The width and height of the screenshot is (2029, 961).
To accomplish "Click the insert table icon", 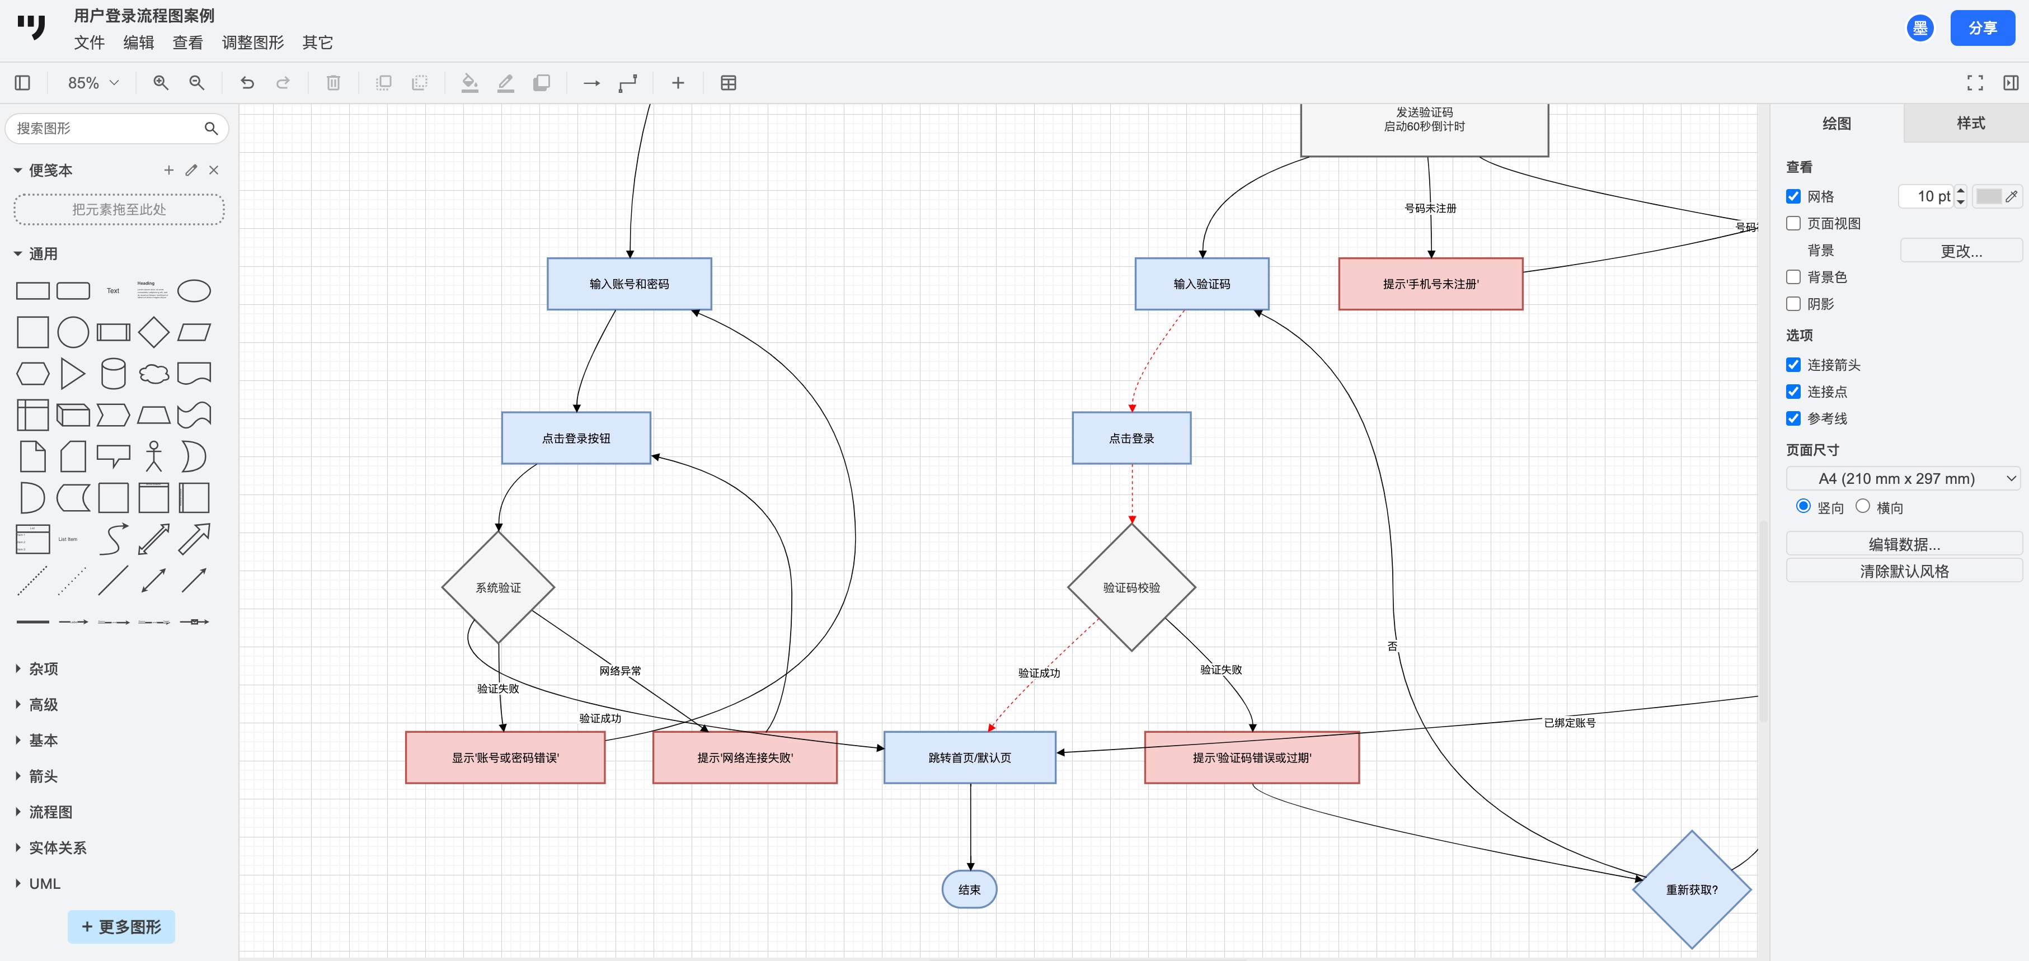I will (729, 83).
